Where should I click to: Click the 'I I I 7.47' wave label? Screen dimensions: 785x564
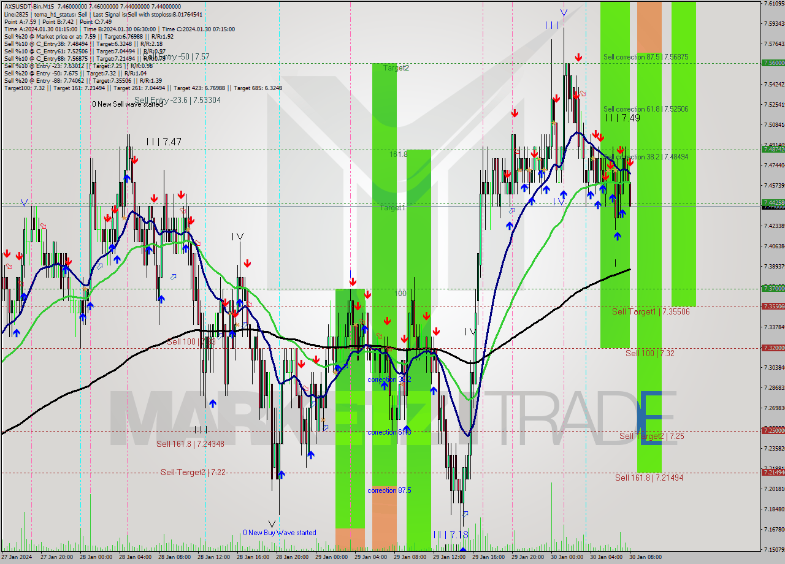[x=164, y=142]
